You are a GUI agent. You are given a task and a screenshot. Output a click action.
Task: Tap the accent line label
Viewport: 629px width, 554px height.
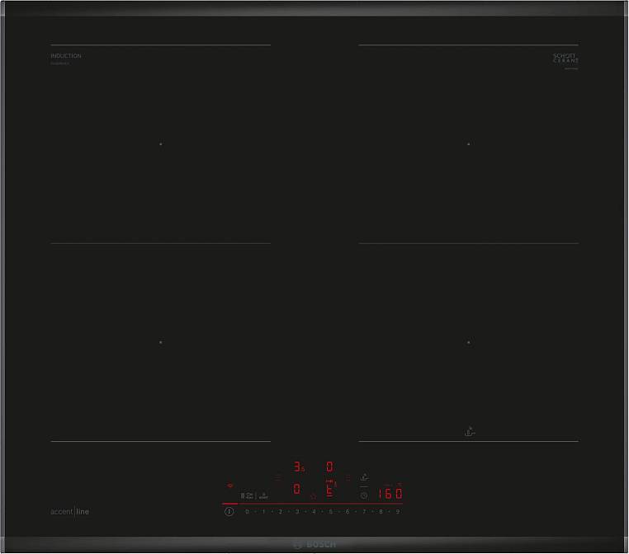[x=70, y=511]
